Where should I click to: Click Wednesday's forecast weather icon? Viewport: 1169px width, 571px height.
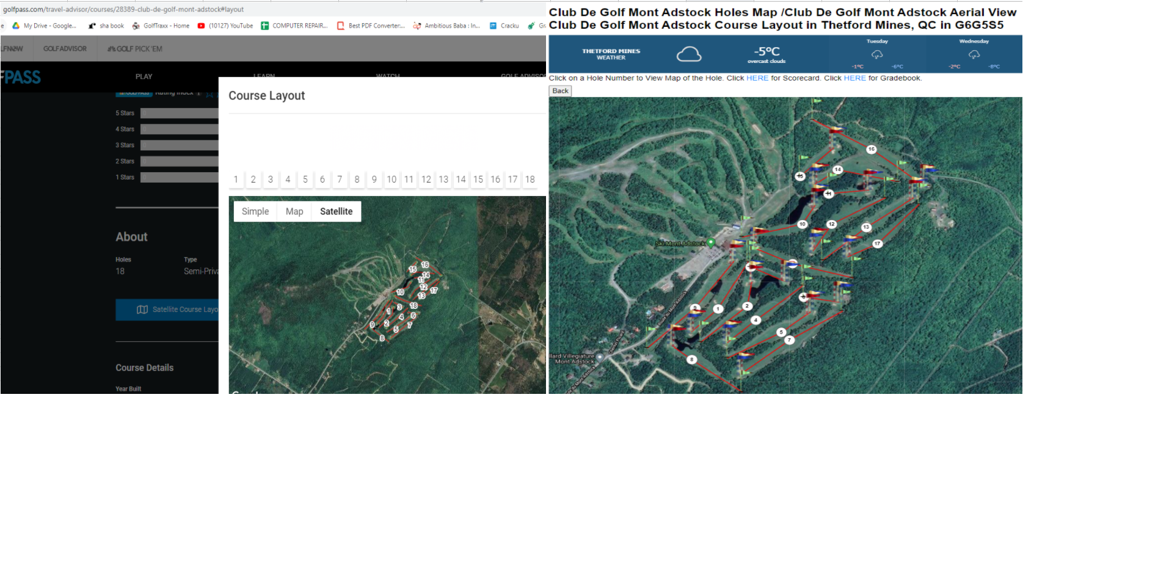[x=974, y=54]
